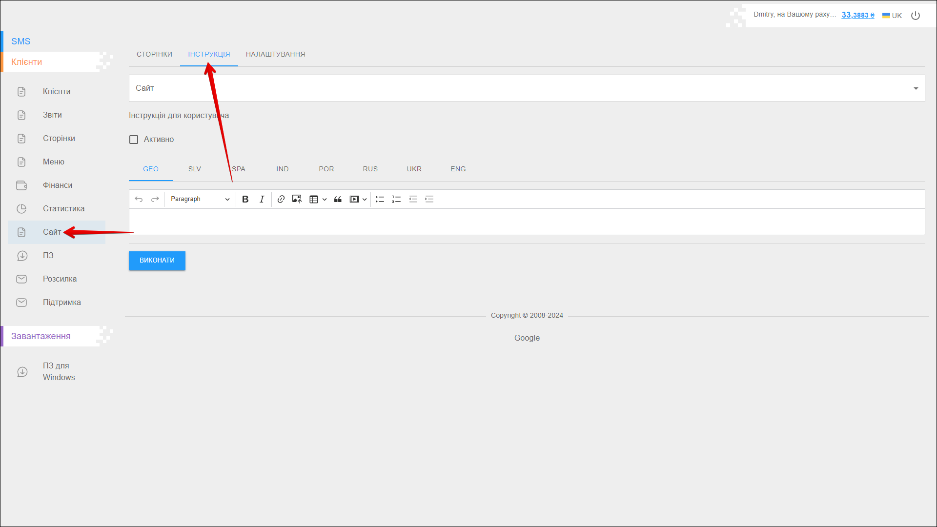Viewport: 937px width, 527px height.
Task: Increase indent in editor
Action: click(429, 199)
